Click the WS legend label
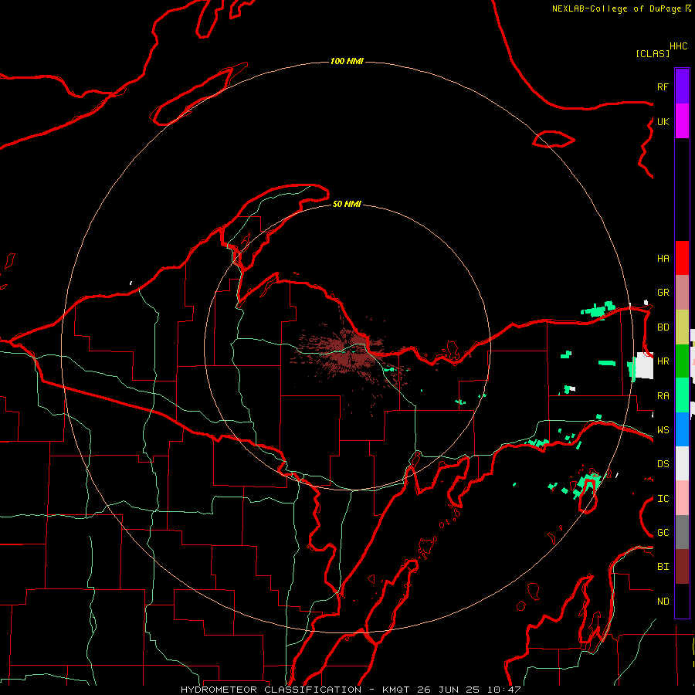695x695 pixels. [x=663, y=430]
